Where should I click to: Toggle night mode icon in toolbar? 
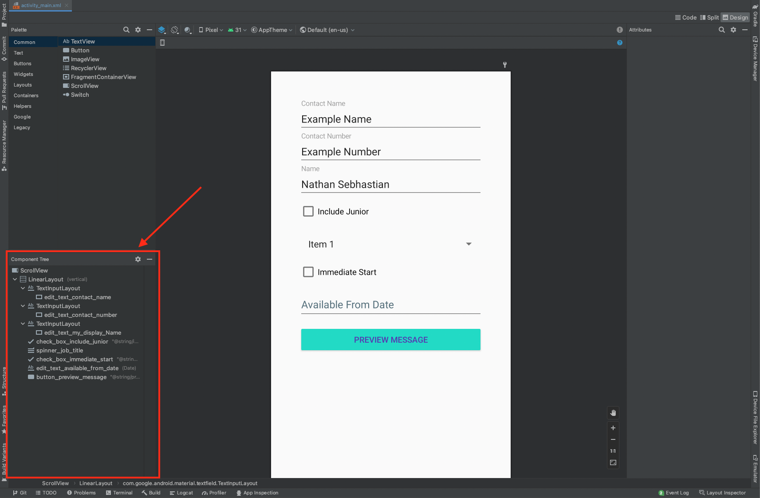(188, 30)
